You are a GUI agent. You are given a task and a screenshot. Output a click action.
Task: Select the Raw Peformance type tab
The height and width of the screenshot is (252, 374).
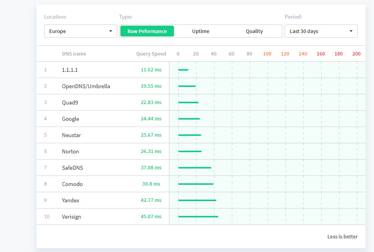(x=147, y=31)
